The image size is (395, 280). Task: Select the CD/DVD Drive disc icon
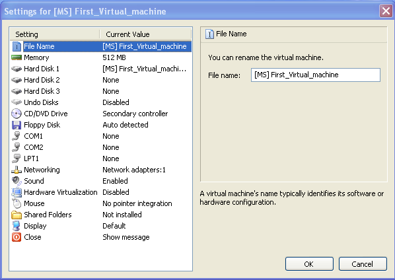[x=17, y=114]
